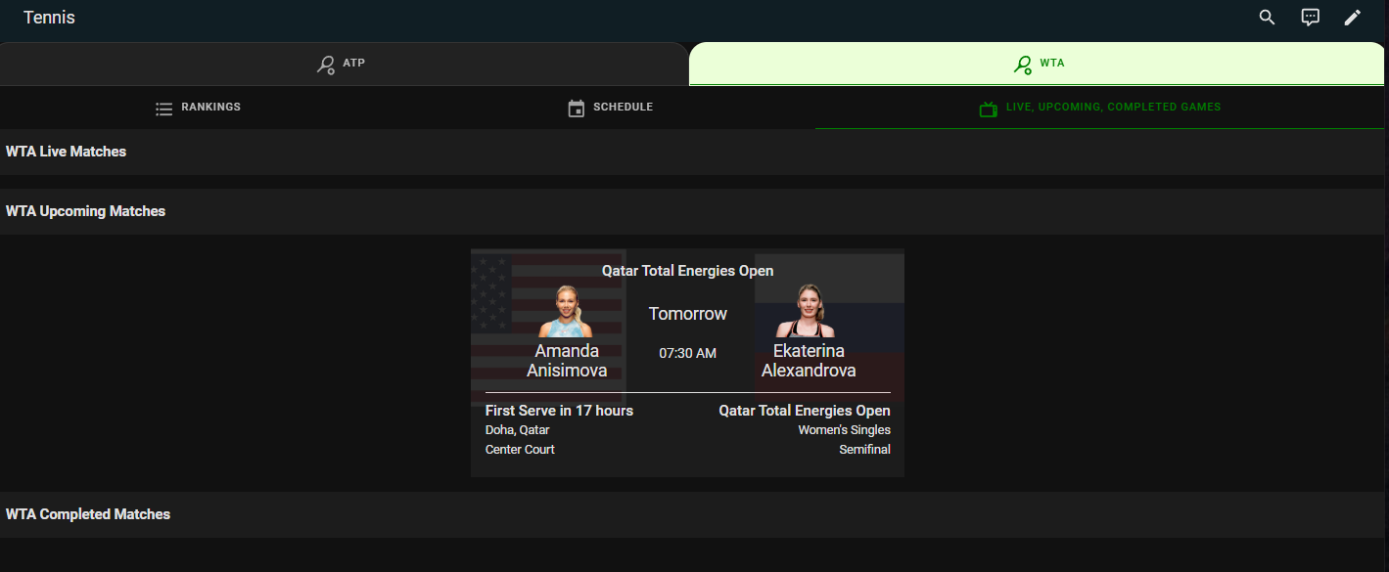Click the pencil edit dashboard icon
Viewport: 1389px width, 572px height.
tap(1353, 18)
